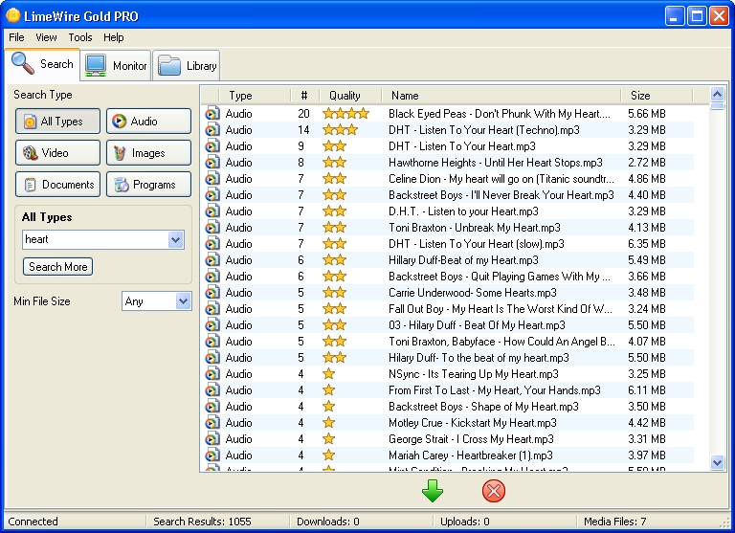Select the All Types search filter
The image size is (735, 533).
coord(55,122)
